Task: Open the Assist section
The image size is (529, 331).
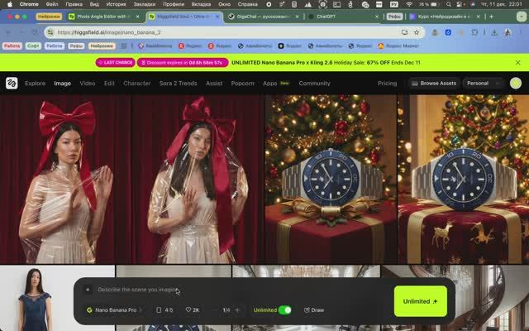Action: [x=214, y=83]
